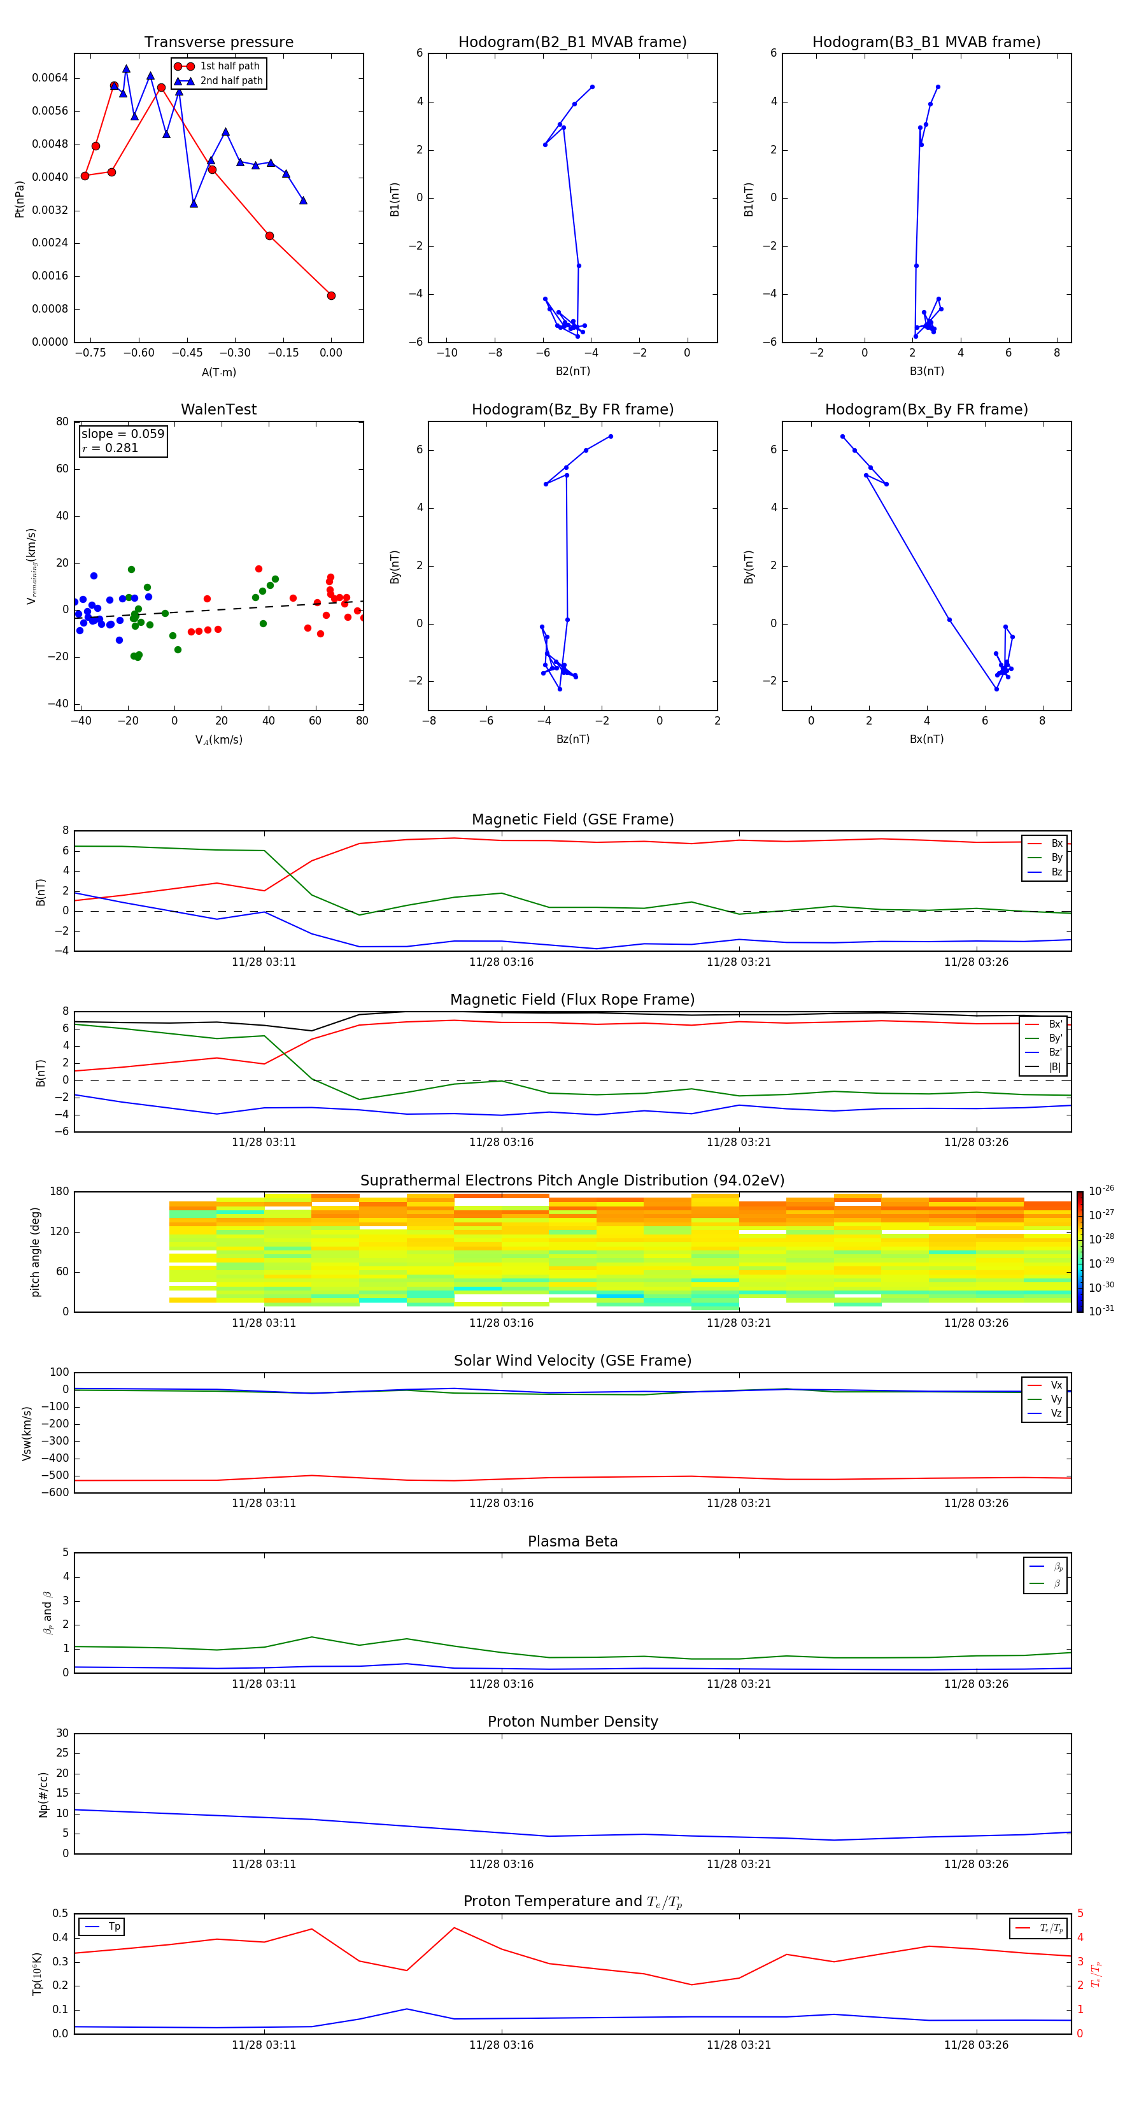The image size is (1146, 2101).
Task: Click the 'Hodogram(B3_B1 MVAB frame)' title
Action: tap(926, 43)
